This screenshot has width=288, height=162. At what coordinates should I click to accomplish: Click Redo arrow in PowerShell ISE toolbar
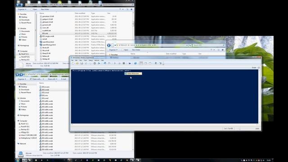(x=109, y=63)
